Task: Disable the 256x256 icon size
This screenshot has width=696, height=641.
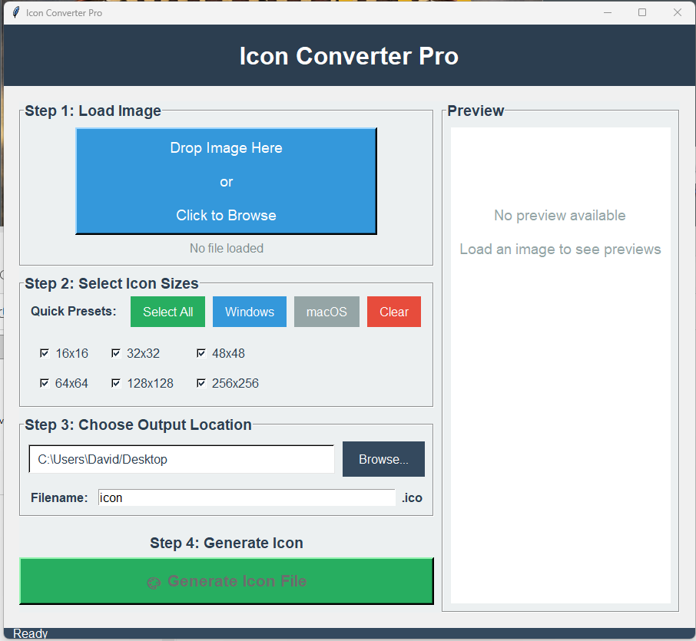Action: 201,382
